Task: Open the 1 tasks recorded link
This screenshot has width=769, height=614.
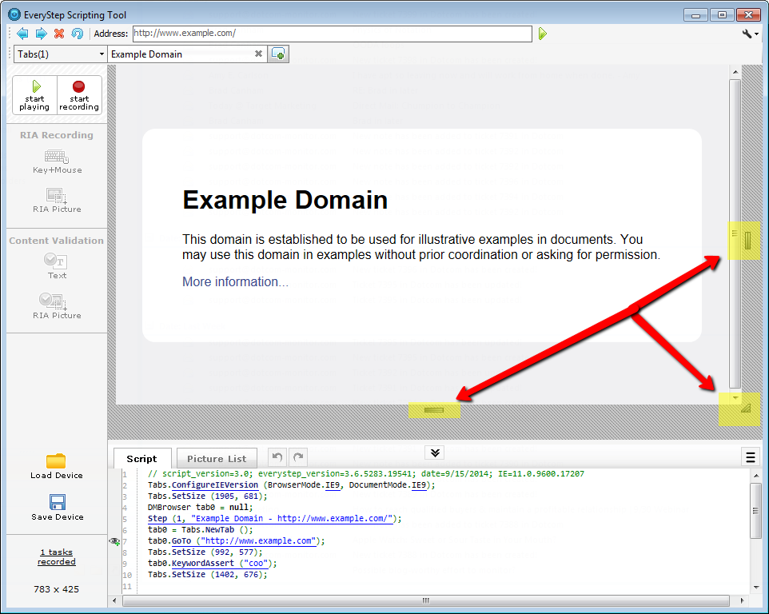Action: (x=57, y=556)
